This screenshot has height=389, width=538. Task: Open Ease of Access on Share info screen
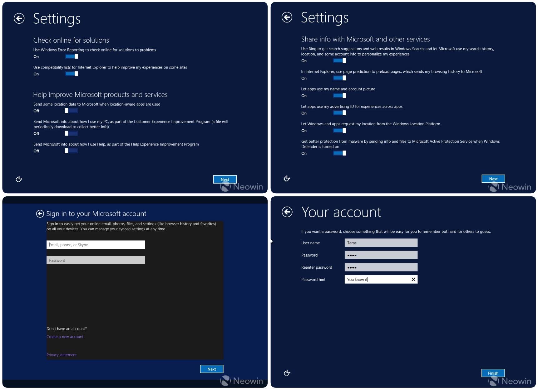(x=287, y=179)
